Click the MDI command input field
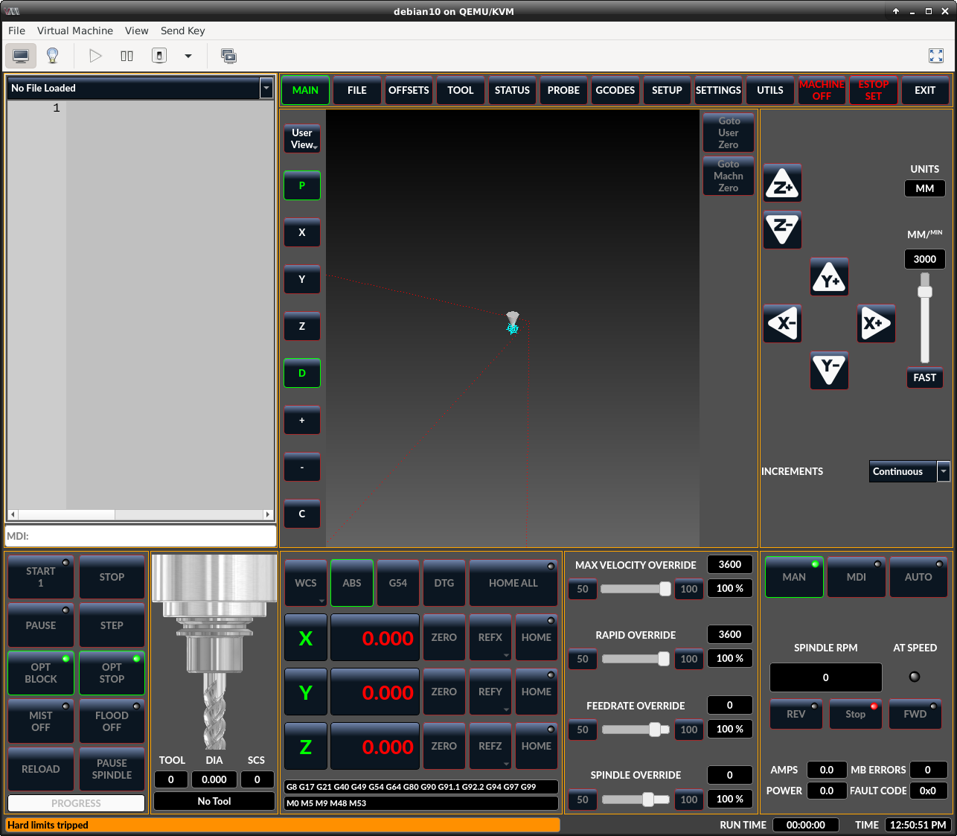957x836 pixels. pos(141,536)
